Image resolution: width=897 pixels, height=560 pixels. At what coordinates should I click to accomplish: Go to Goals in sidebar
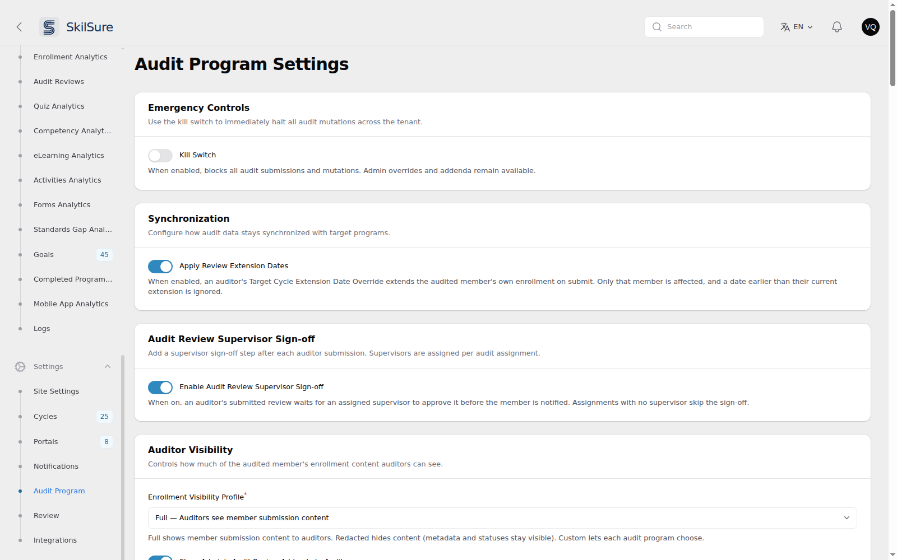coord(44,255)
